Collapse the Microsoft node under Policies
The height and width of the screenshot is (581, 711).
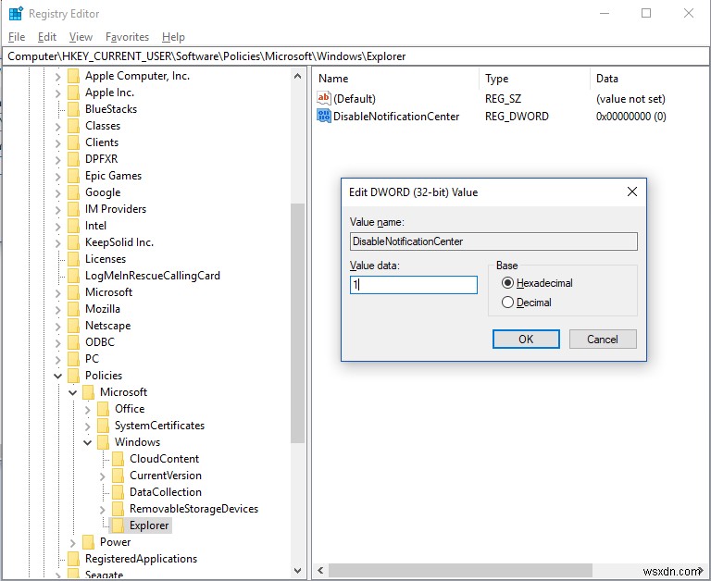72,392
